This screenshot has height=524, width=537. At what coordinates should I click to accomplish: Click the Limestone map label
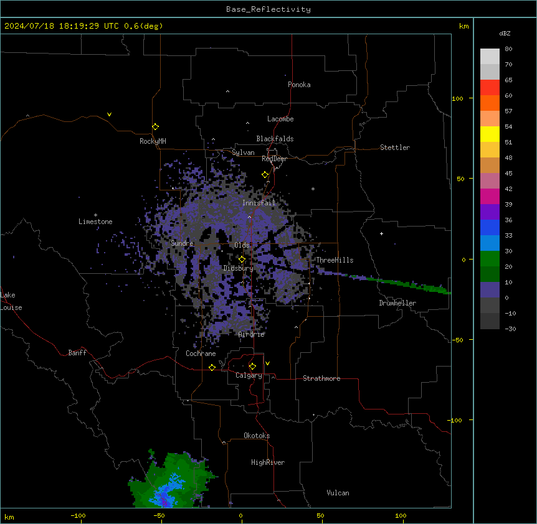point(95,222)
